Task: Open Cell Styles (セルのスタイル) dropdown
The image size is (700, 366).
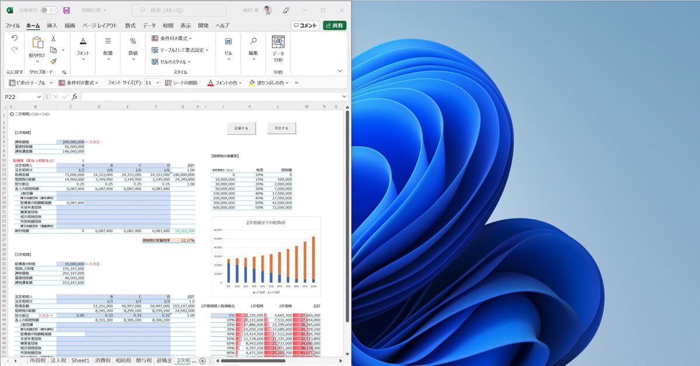Action: click(171, 62)
